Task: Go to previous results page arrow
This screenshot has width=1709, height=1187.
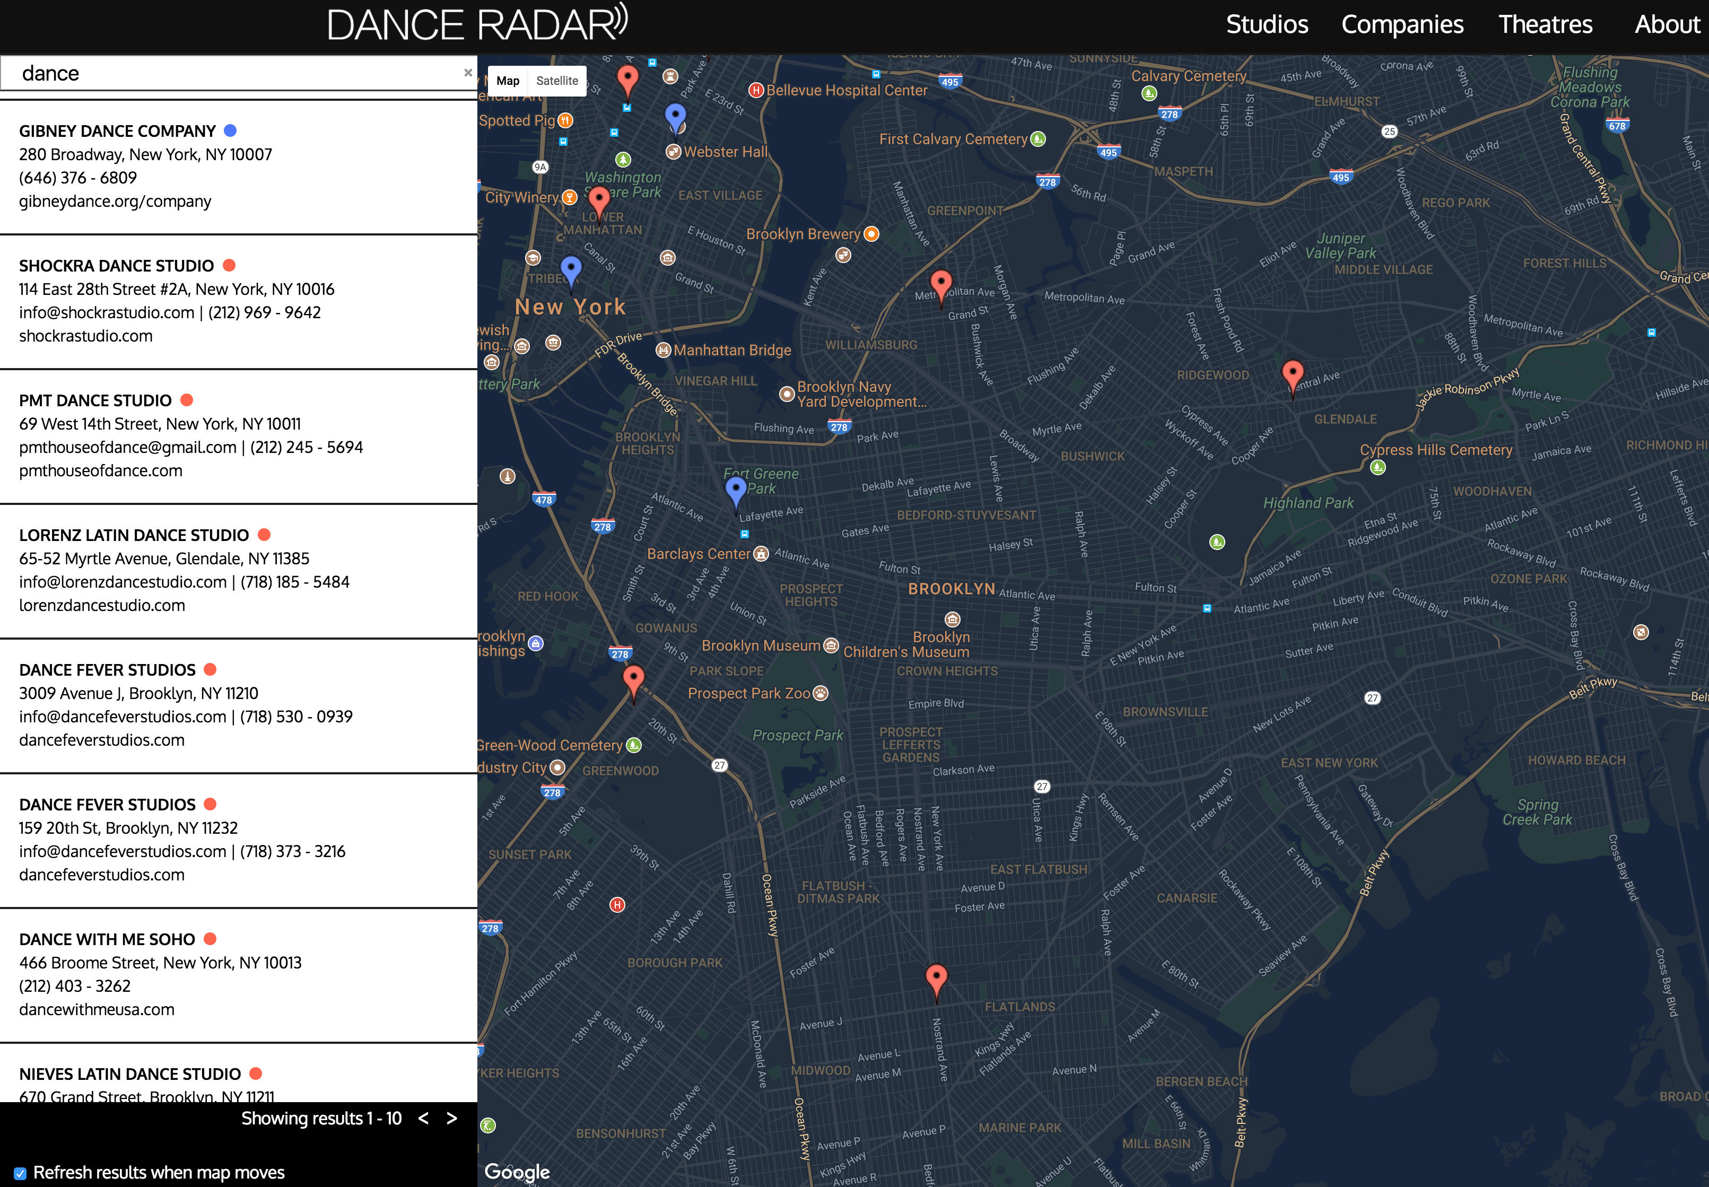Action: tap(423, 1119)
